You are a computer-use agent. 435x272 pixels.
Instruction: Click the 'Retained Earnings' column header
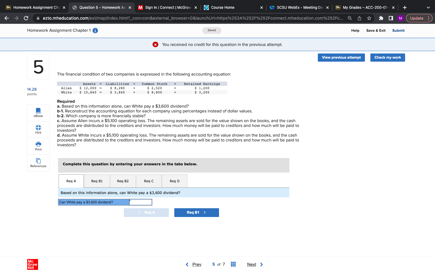click(x=202, y=84)
